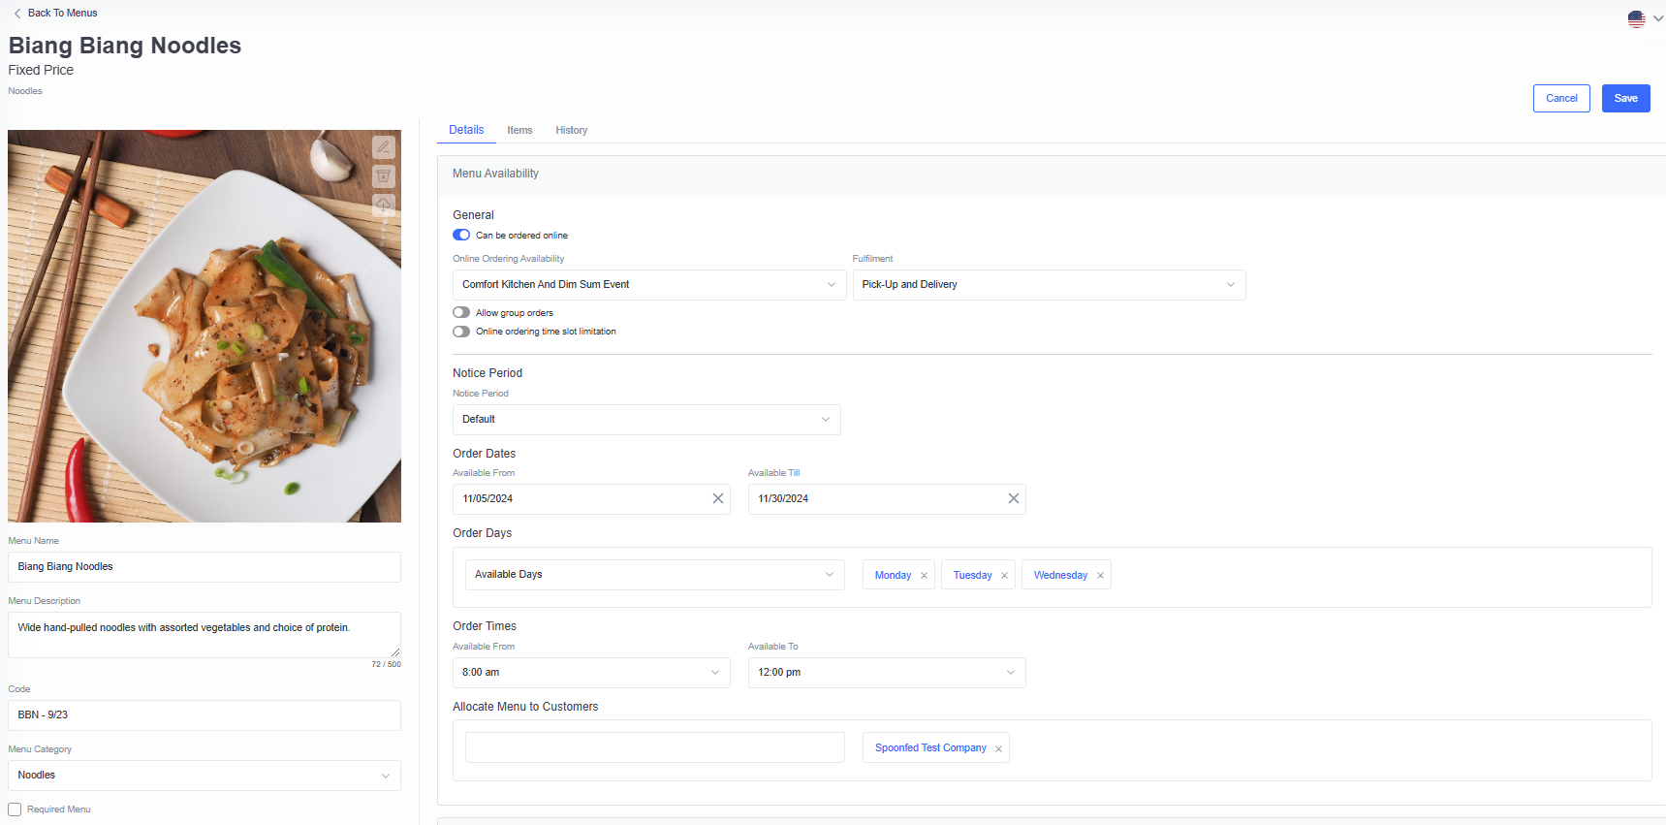1666x825 pixels.
Task: Enable online ordering time slot limitation
Action: pyautogui.click(x=461, y=332)
